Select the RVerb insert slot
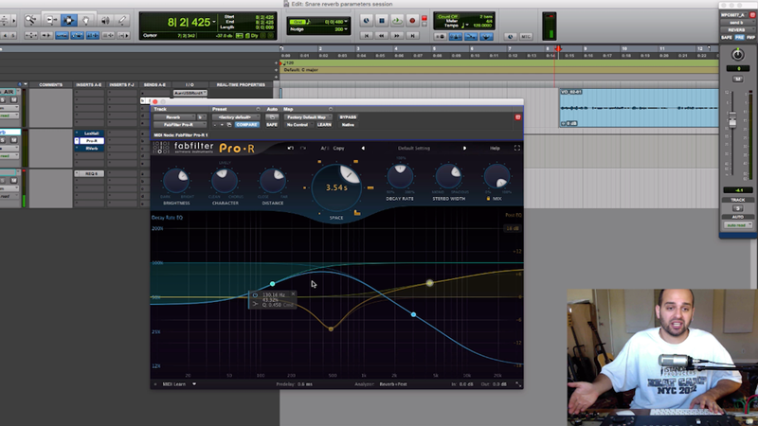The width and height of the screenshot is (758, 426). (91, 149)
